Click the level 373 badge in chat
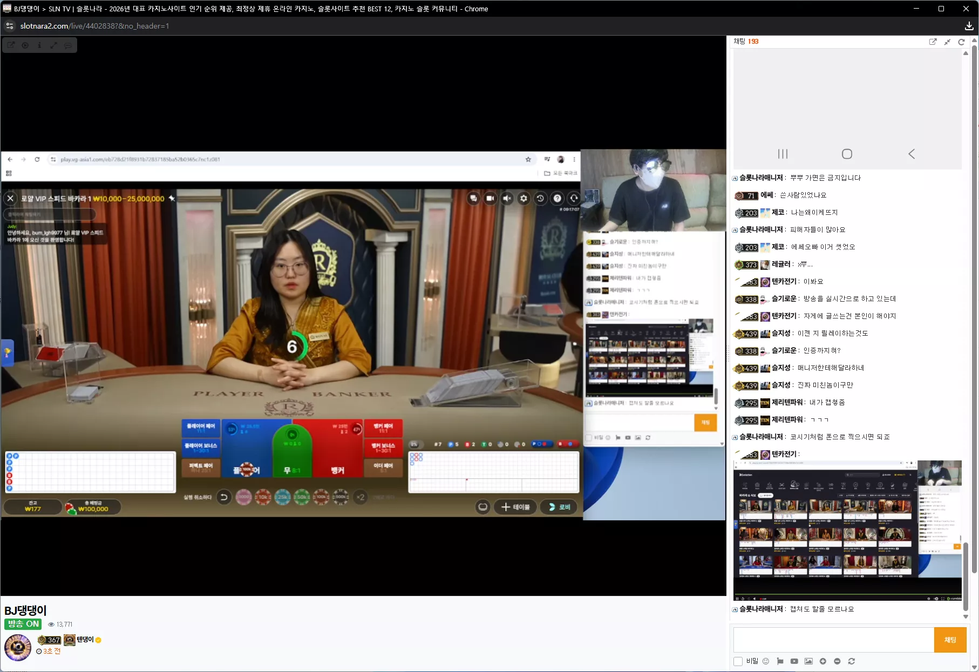979x672 pixels. [746, 264]
